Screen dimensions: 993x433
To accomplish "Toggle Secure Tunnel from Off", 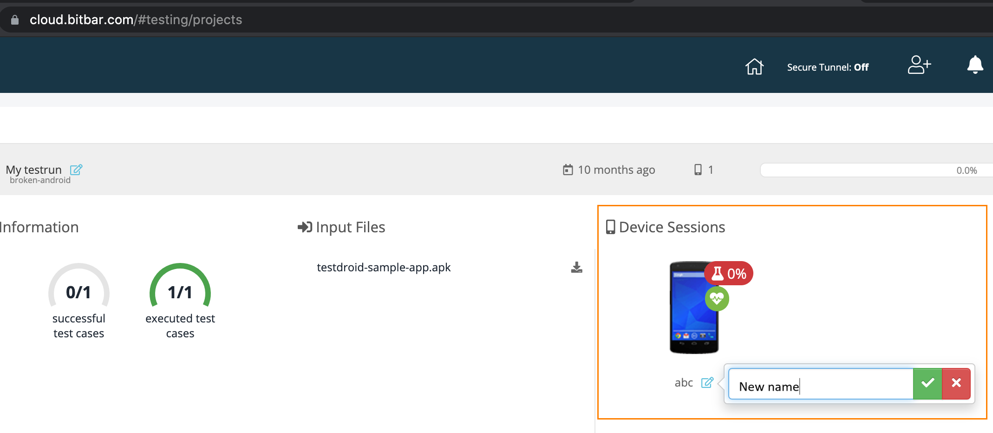I will pos(828,67).
